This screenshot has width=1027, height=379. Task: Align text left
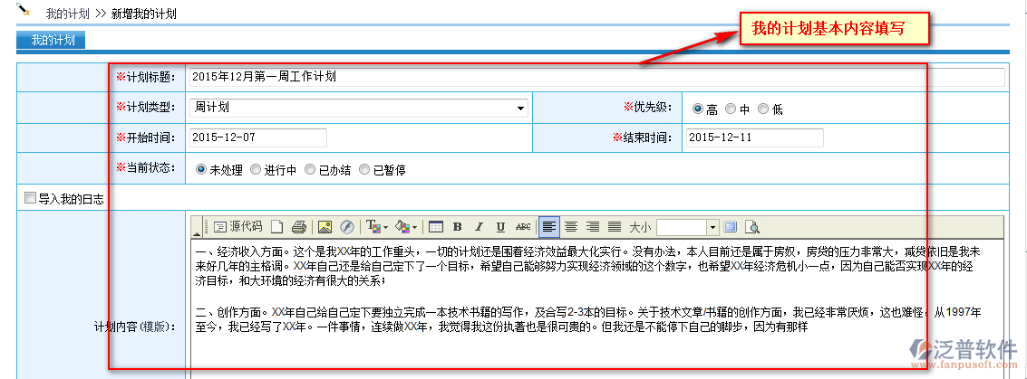pyautogui.click(x=549, y=227)
